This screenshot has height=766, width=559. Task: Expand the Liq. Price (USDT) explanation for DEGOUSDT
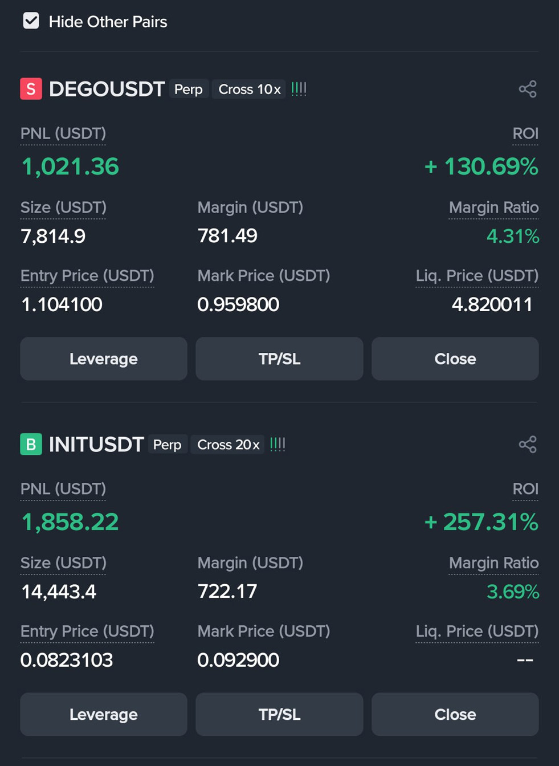[x=476, y=275]
